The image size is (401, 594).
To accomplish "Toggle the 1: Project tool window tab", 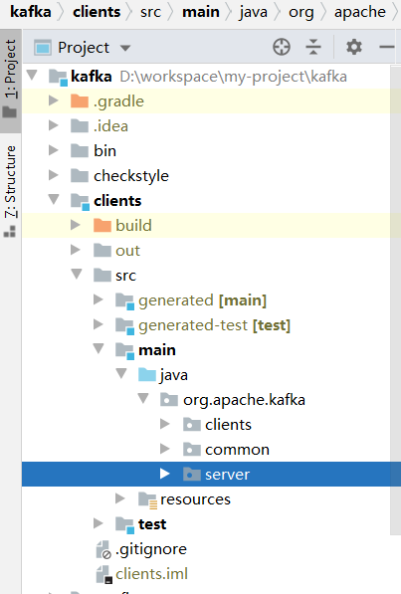I will coord(11,79).
